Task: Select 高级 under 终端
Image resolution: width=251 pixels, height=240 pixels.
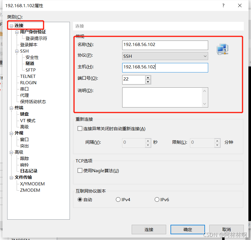Action: pos(24,127)
